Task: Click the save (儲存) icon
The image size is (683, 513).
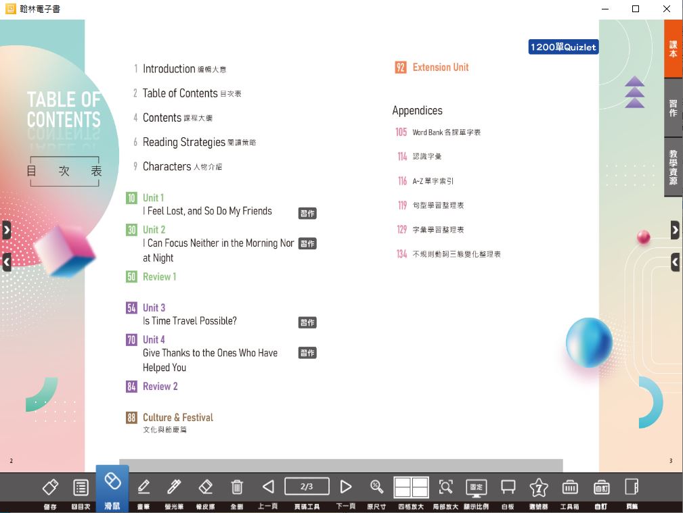Action: coord(50,487)
